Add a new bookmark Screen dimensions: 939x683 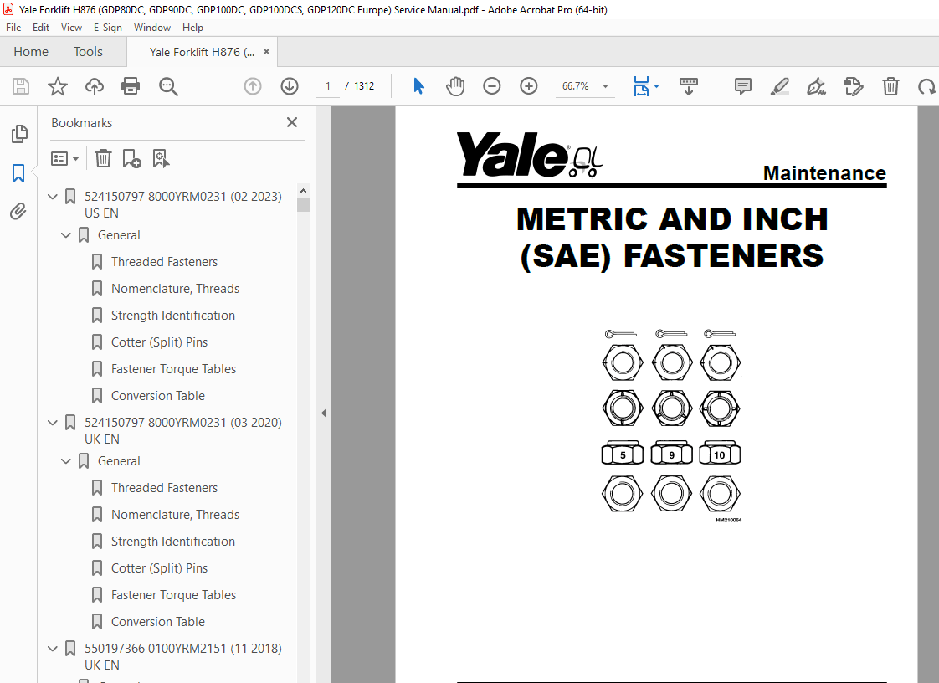pos(131,158)
